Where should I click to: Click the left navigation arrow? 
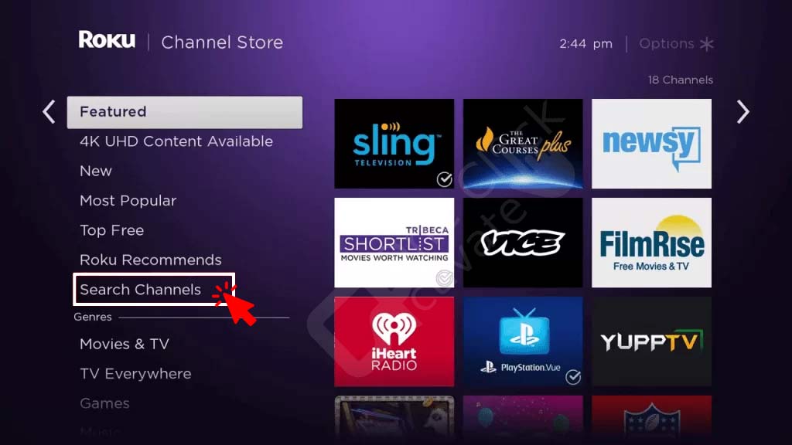tap(49, 111)
